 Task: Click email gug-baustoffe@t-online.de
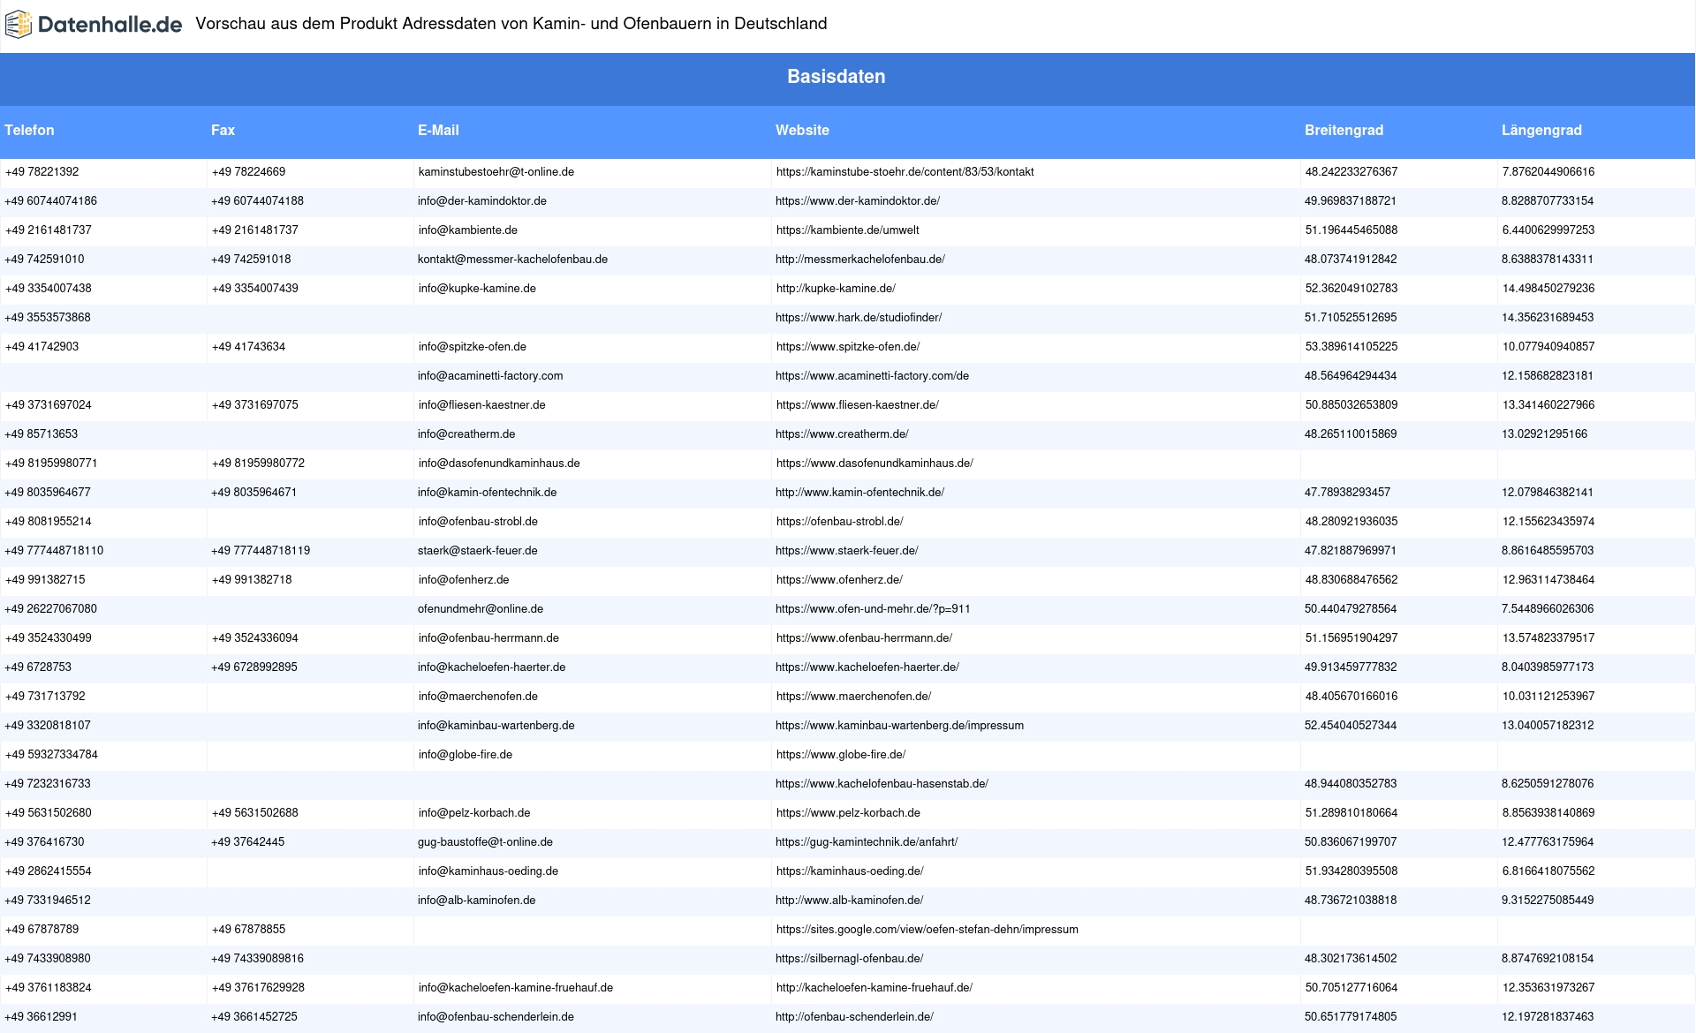pyautogui.click(x=485, y=842)
